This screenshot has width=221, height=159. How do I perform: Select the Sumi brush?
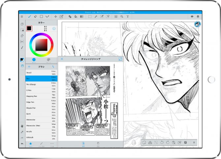(41, 114)
